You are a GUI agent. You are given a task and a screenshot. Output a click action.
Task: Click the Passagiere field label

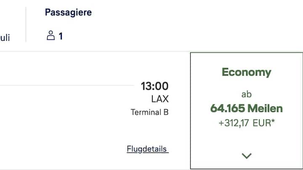coord(68,12)
